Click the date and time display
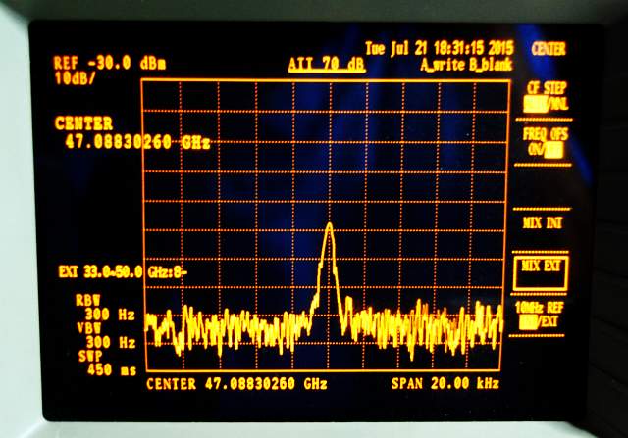The image size is (628, 438). (440, 47)
